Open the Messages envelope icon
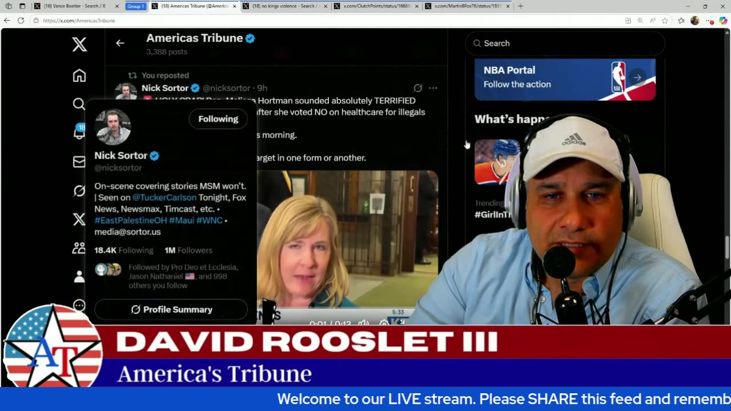This screenshot has height=411, width=731. (x=79, y=162)
